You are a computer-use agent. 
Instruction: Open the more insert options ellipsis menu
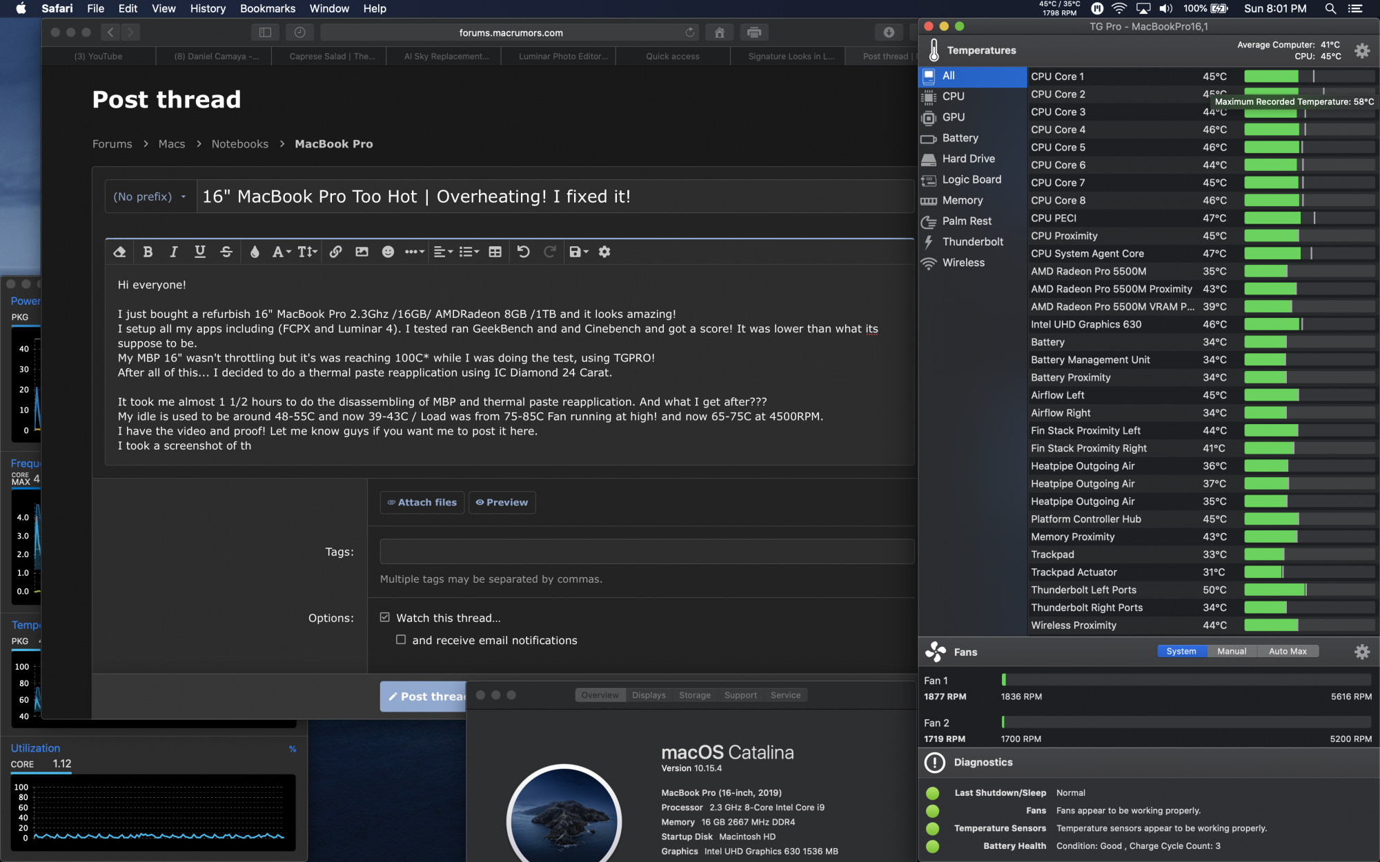coord(414,252)
